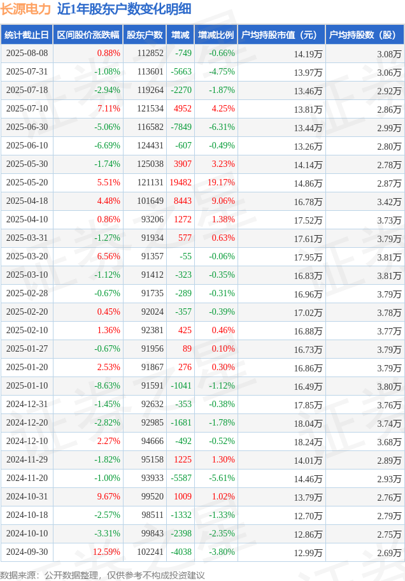Click the 增减比例 column header
Image resolution: width=405 pixels, height=581 pixels.
point(216,35)
